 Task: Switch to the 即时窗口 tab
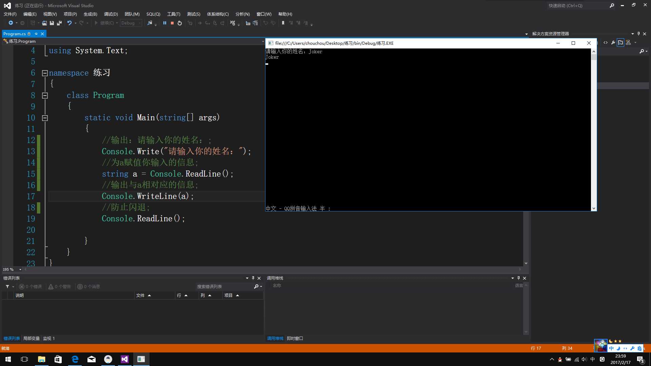click(x=295, y=339)
